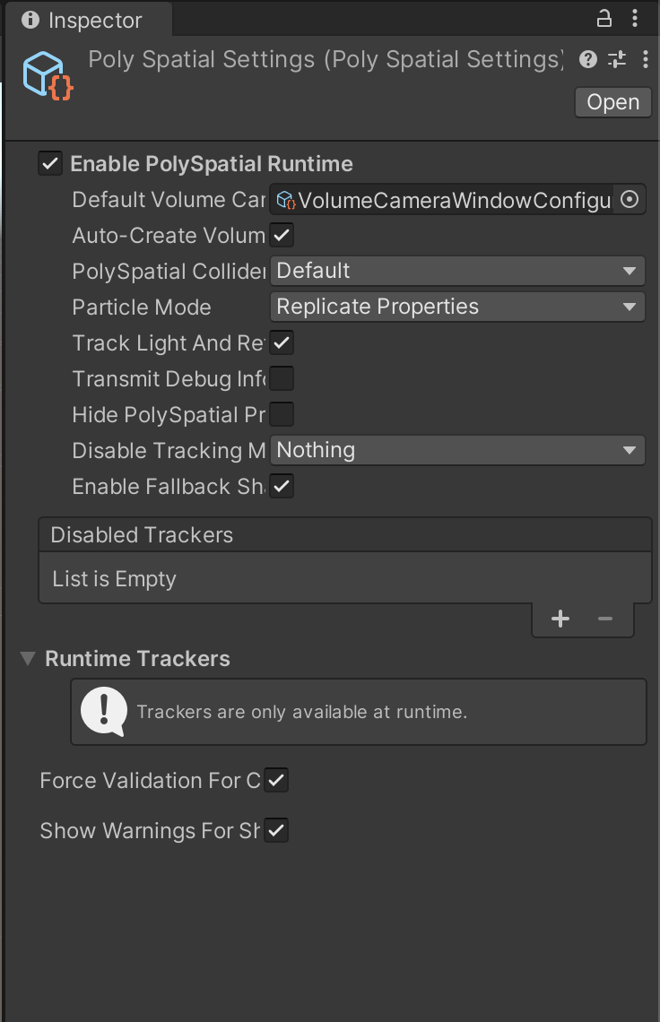The image size is (660, 1022).
Task: Uncheck Show Warnings For Shaders
Action: point(276,830)
